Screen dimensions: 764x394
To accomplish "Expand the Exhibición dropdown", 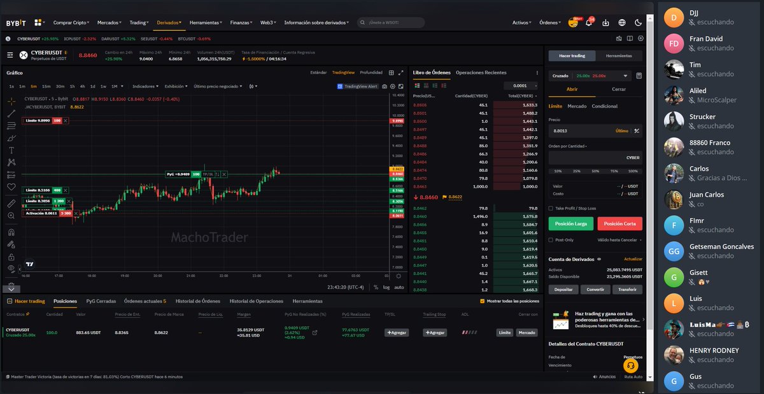I will 176,86.
